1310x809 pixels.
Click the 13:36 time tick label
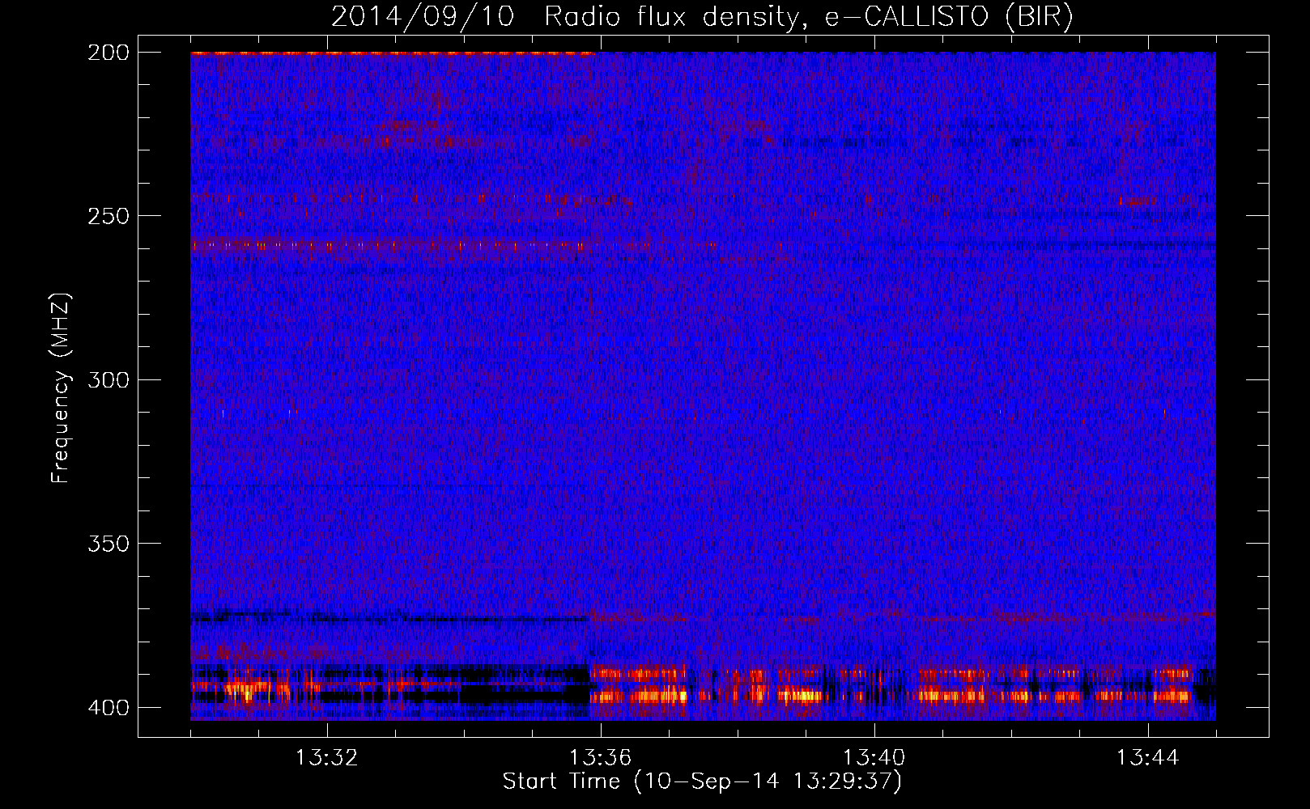[x=601, y=757]
